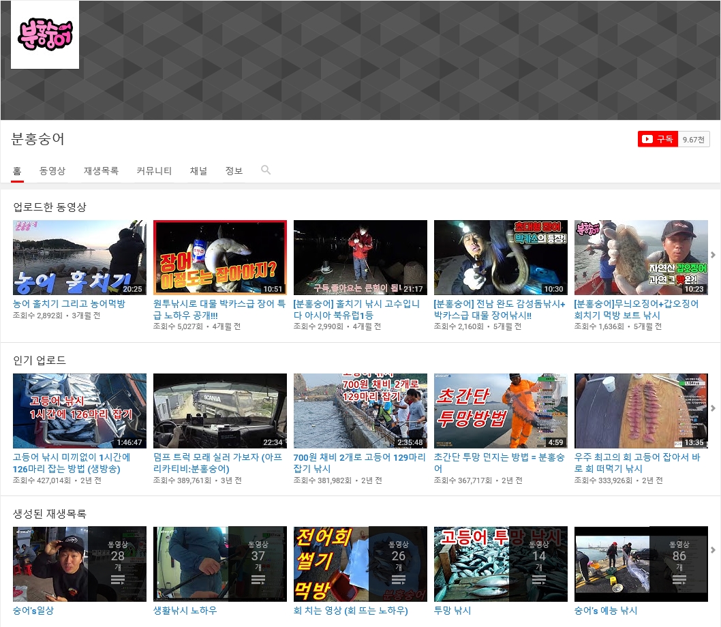Open the 숭어's일상 playlist link

tap(33, 611)
